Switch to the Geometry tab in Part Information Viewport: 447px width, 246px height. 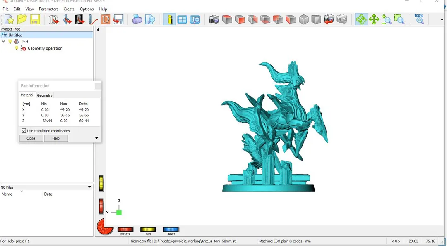pyautogui.click(x=45, y=95)
